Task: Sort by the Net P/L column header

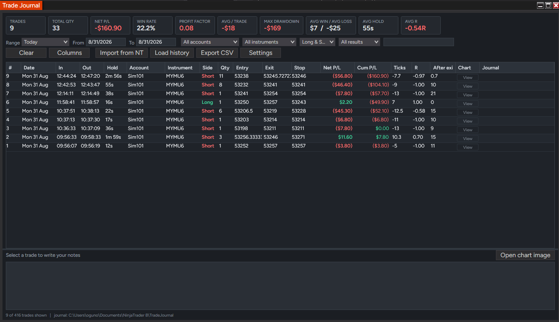Action: 338,68
